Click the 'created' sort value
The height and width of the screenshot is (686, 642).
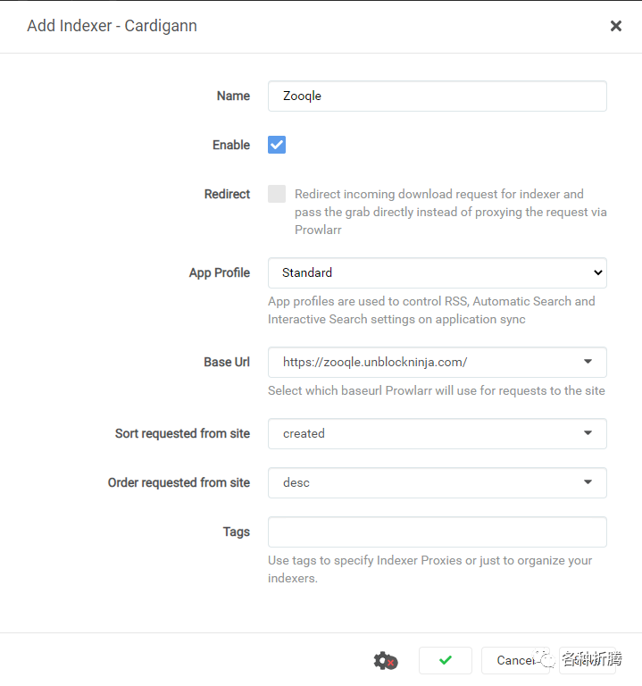[x=304, y=433]
